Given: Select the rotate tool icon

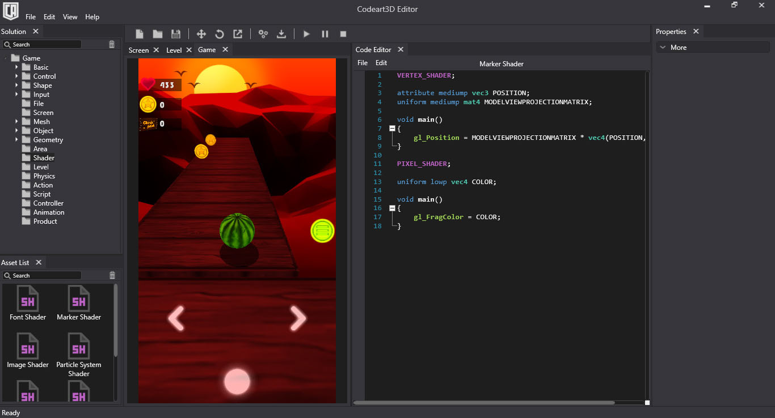Looking at the screenshot, I should click(220, 34).
